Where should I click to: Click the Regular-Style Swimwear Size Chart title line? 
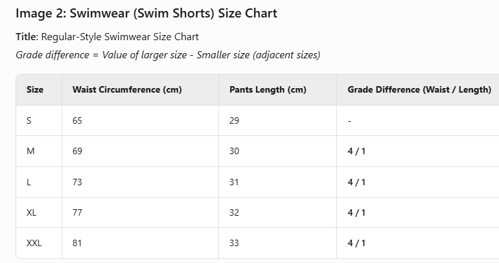(107, 36)
